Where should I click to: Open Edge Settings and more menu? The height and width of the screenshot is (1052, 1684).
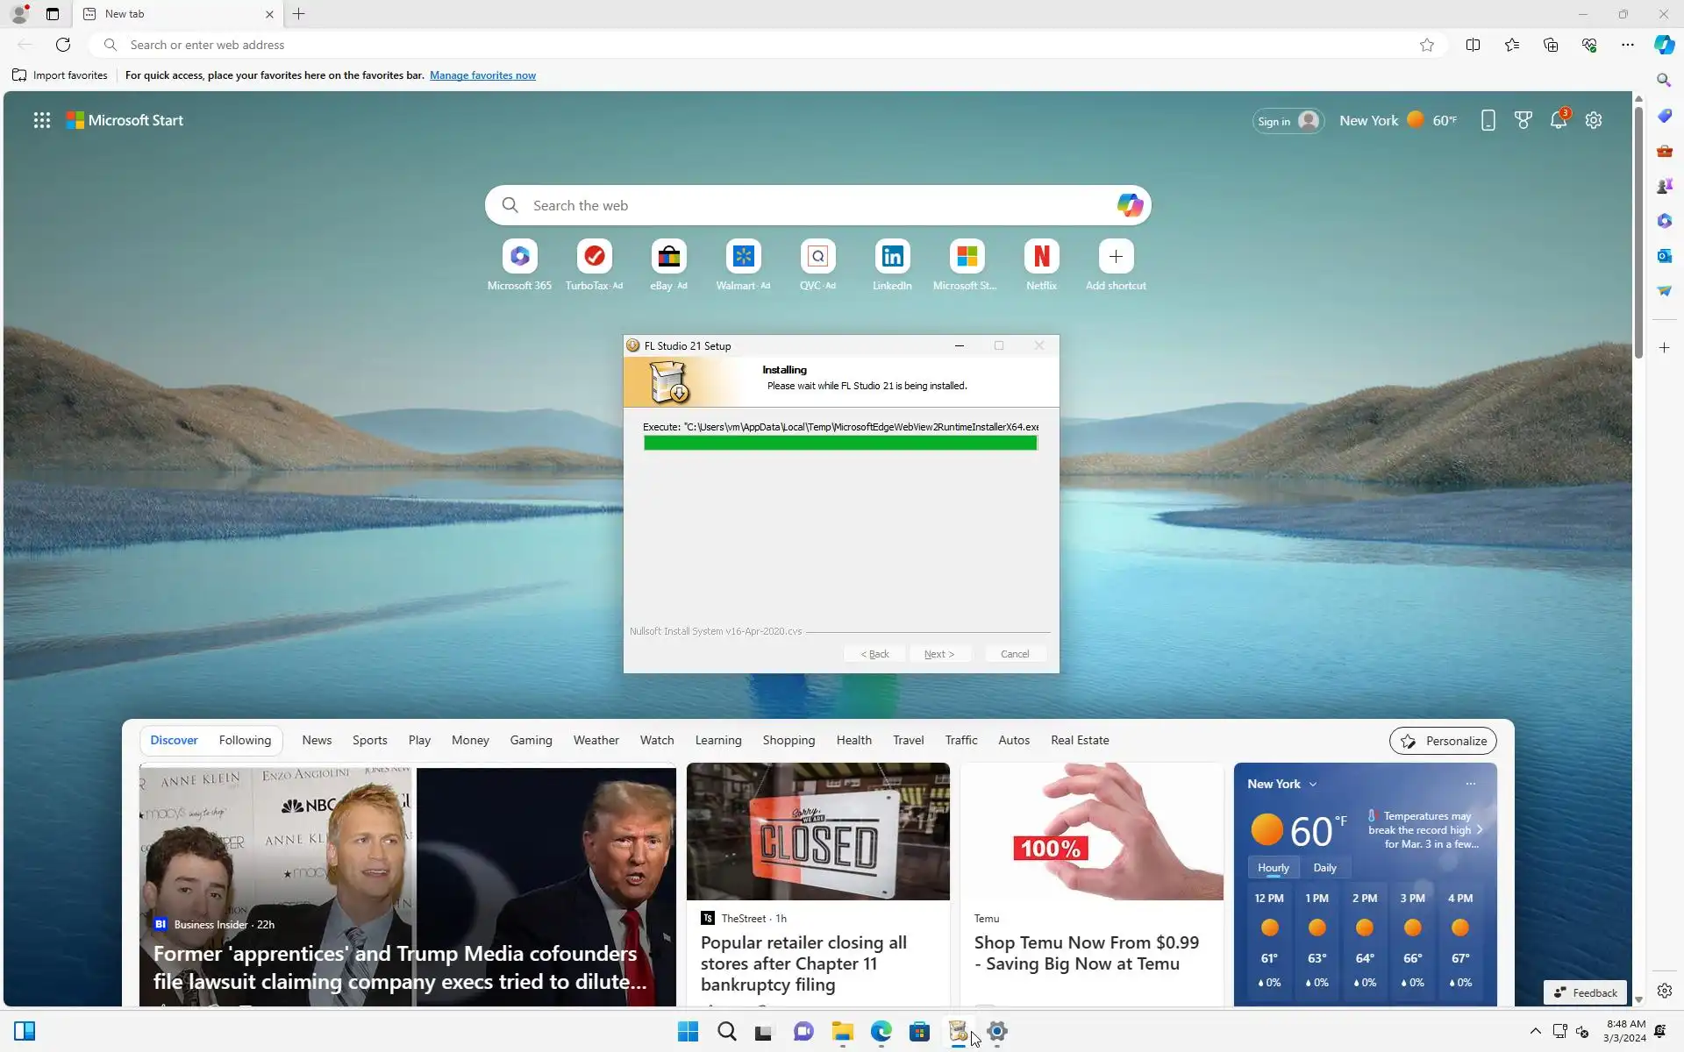pos(1627,45)
